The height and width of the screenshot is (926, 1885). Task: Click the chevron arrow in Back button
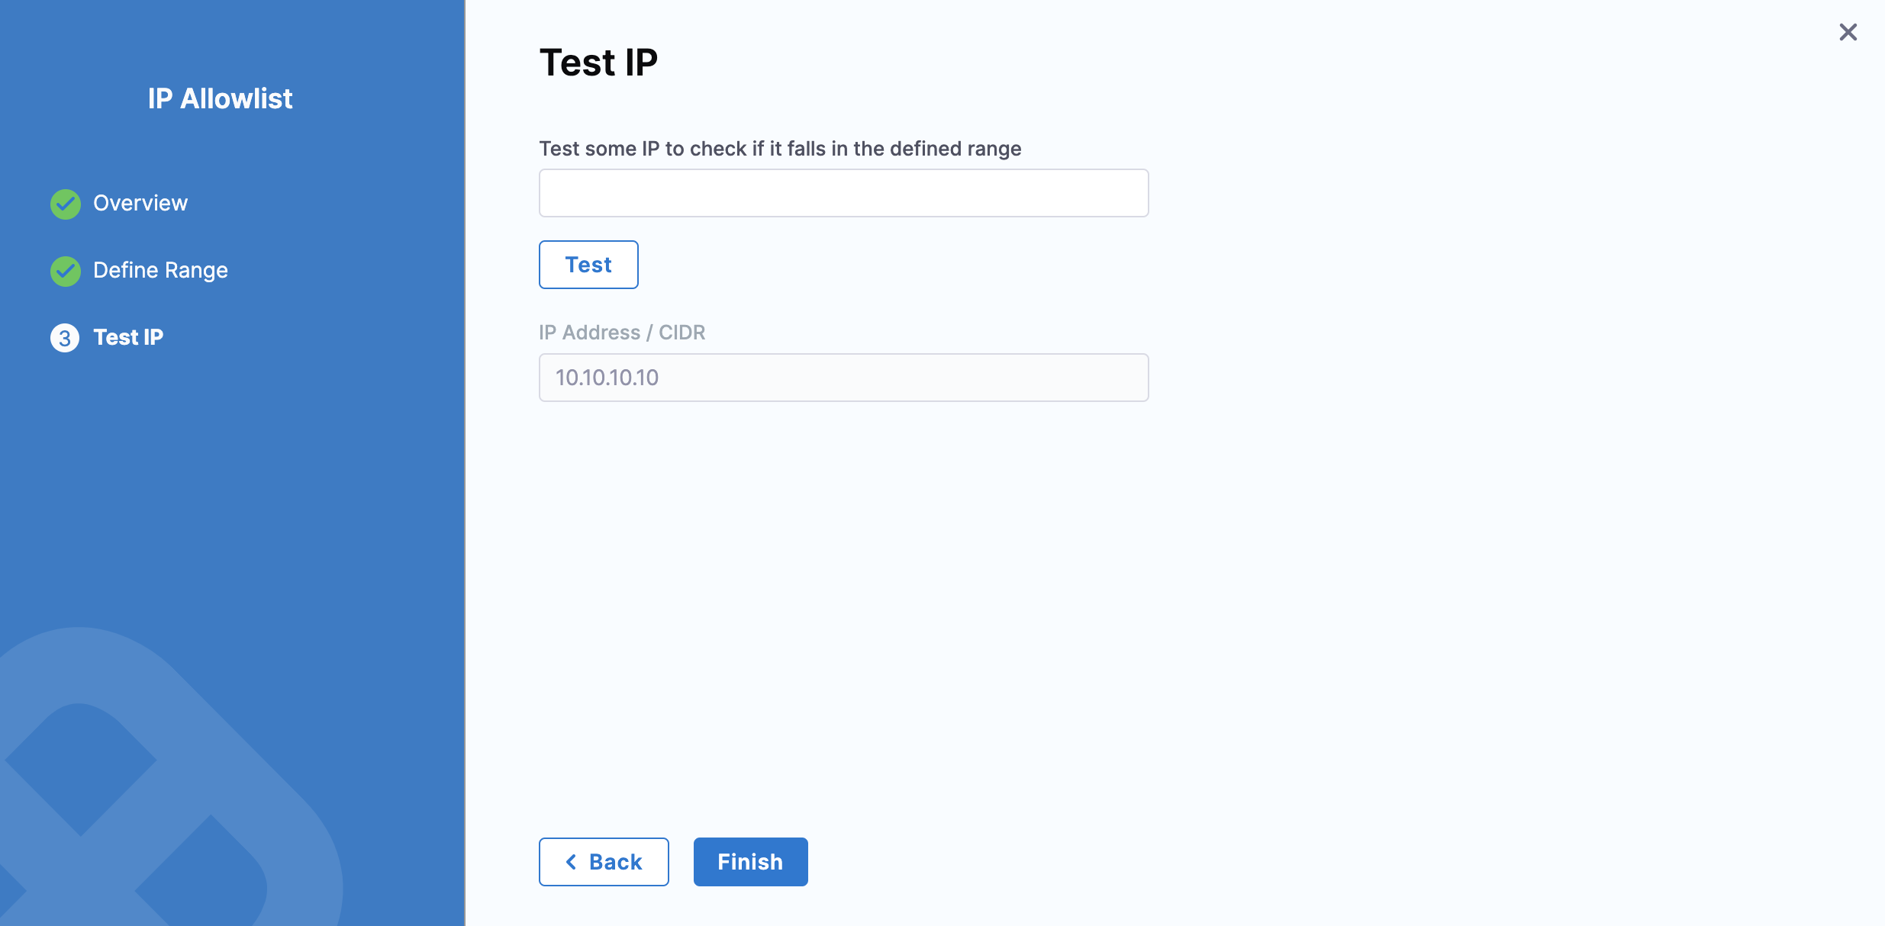(571, 862)
